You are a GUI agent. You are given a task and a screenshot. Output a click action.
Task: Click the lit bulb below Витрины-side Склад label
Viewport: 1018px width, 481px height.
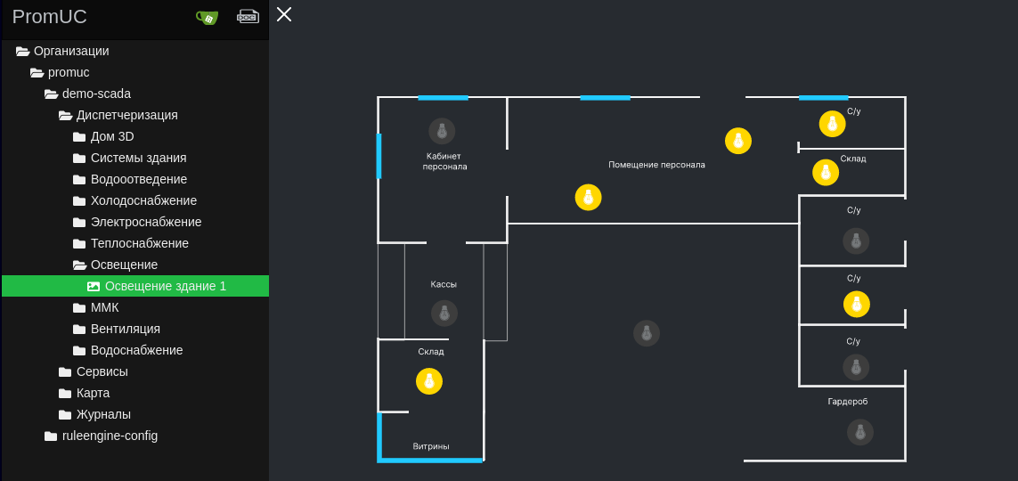(429, 381)
